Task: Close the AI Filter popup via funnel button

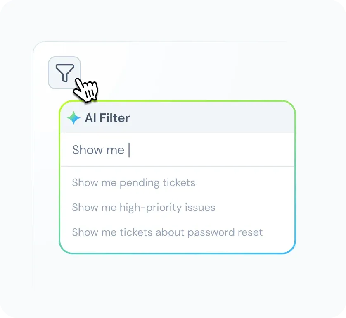Action: tap(64, 73)
